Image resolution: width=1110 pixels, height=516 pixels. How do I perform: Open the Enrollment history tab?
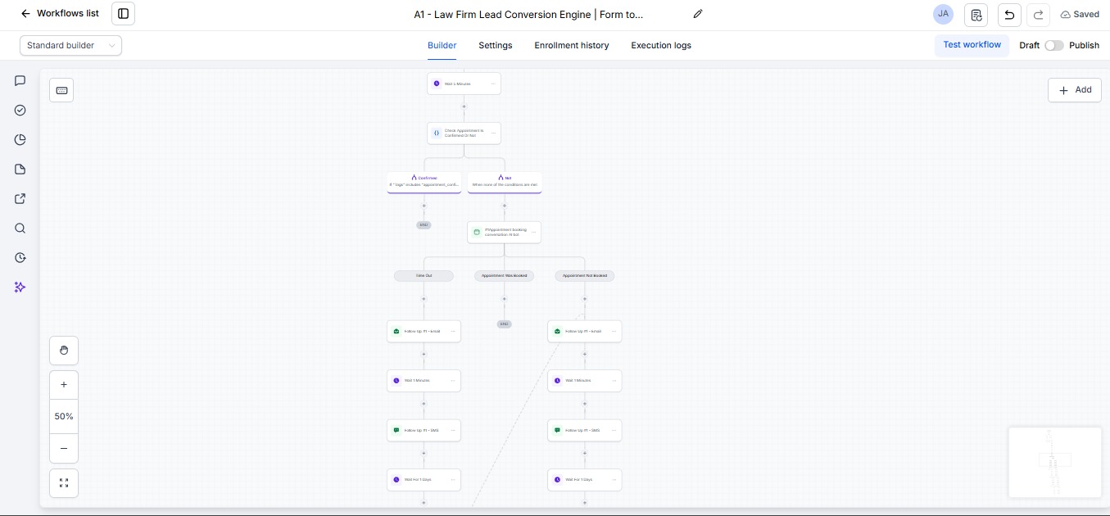click(572, 46)
